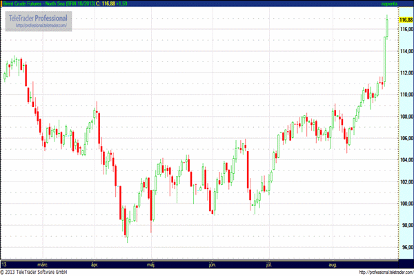
Task: Select the 'márc.' month marker on the time axis
Action: coord(43,264)
